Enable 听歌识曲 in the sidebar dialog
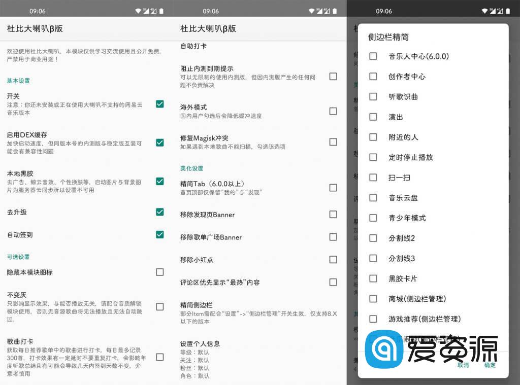 373,96
